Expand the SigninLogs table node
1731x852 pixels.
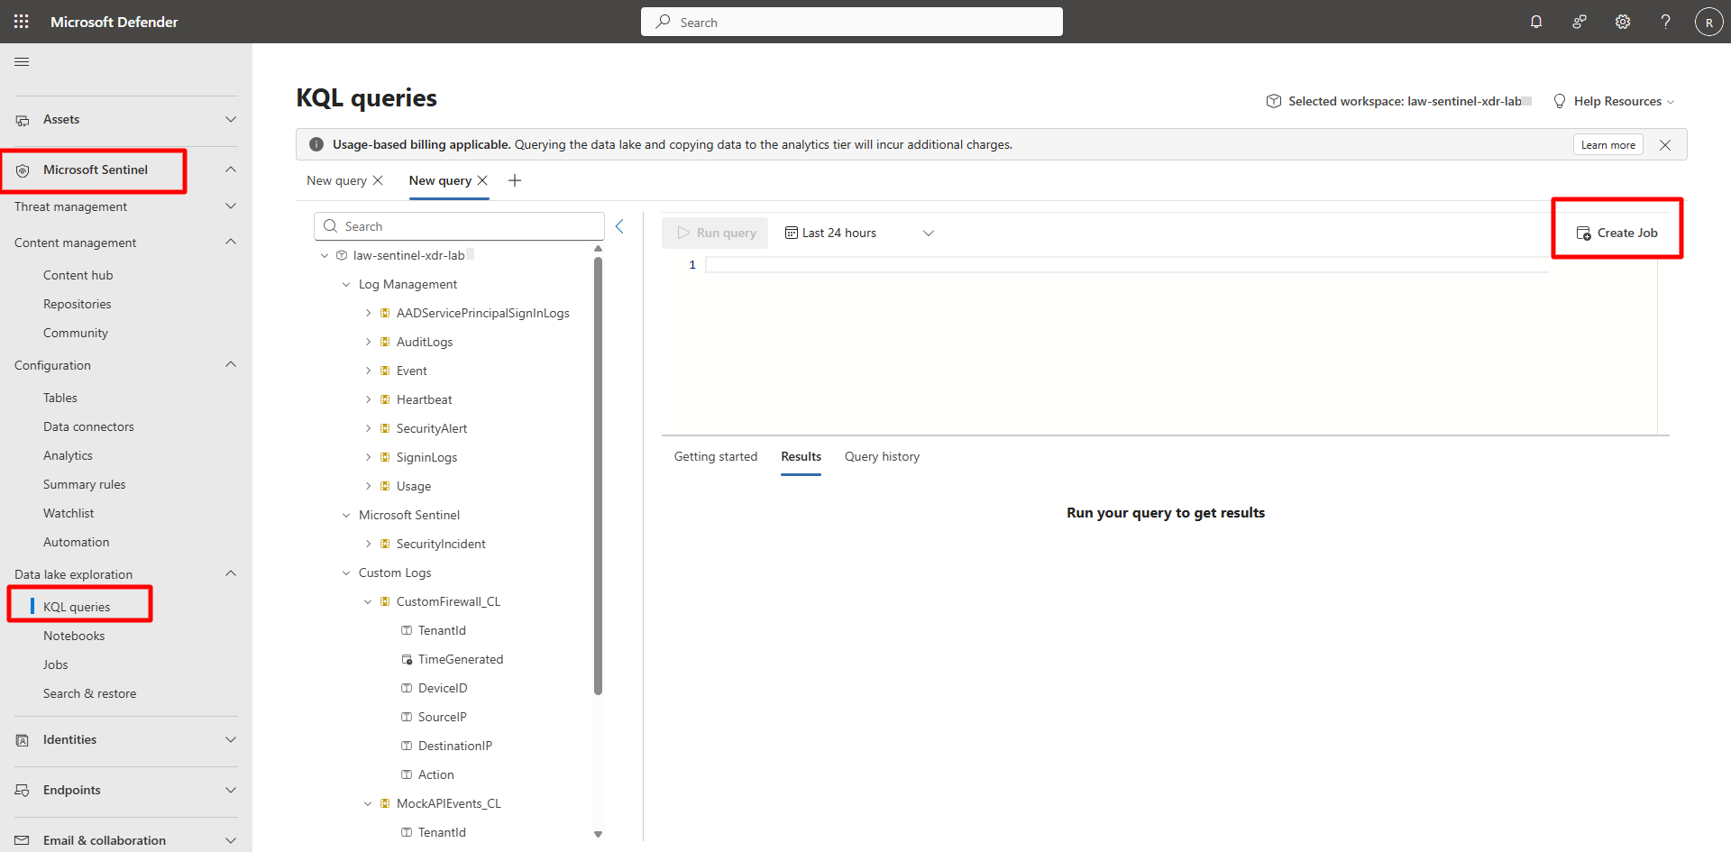pos(368,457)
